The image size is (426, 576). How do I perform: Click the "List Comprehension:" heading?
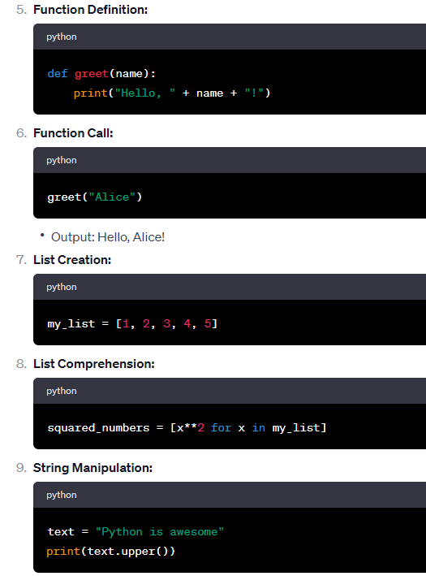pos(94,364)
